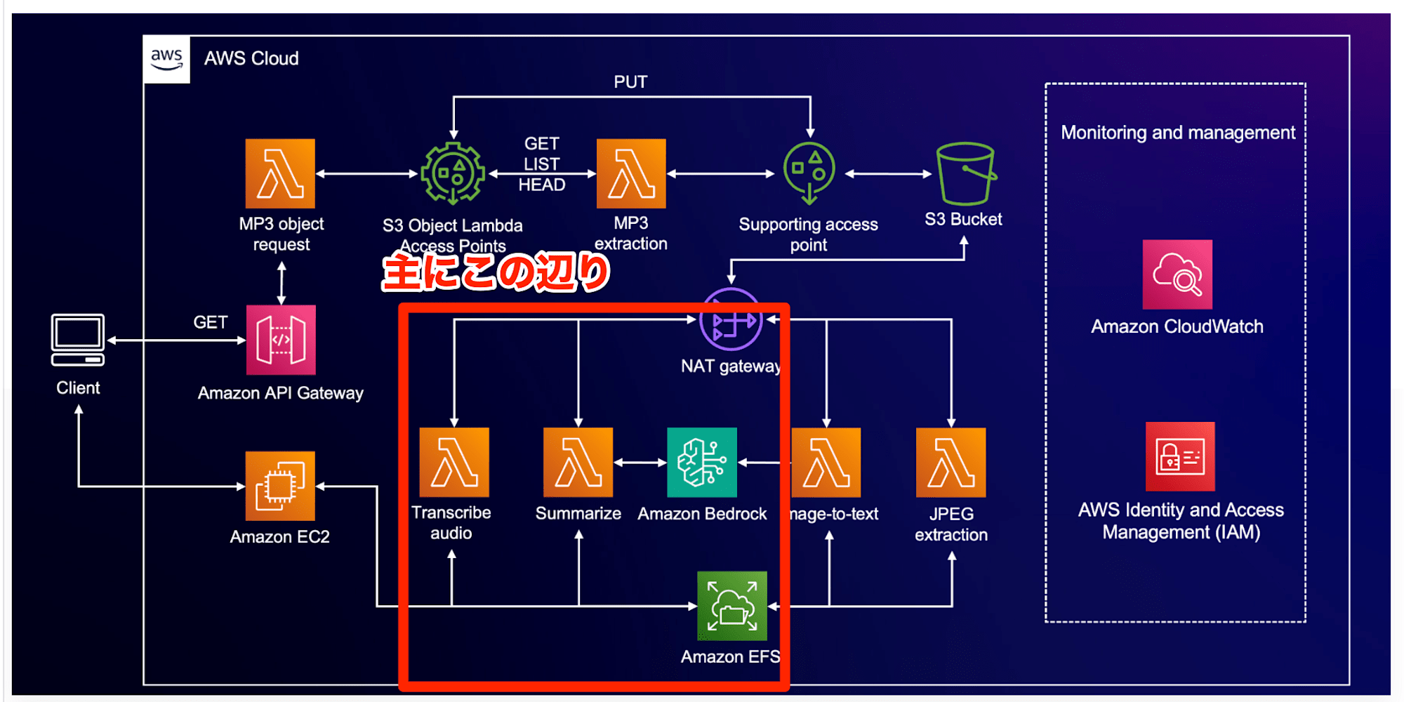
Task: Click the AWS logo in the corner
Action: coord(166,59)
